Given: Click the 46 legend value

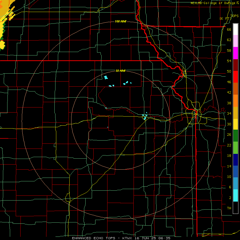Looking at the screenshot, I should coord(229,82).
